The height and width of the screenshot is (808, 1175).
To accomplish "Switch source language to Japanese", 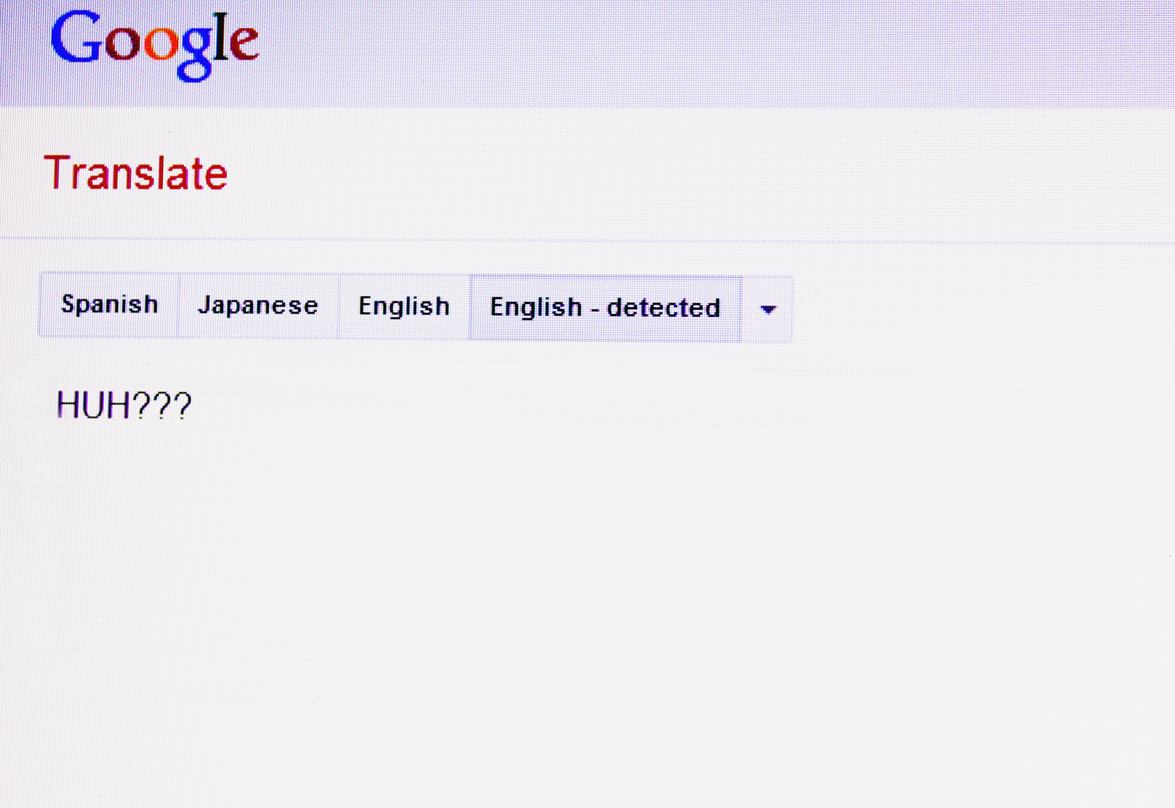I will click(258, 305).
